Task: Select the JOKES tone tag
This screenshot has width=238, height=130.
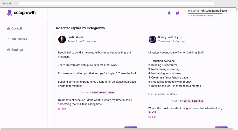Action: pyautogui.click(x=111, y=93)
